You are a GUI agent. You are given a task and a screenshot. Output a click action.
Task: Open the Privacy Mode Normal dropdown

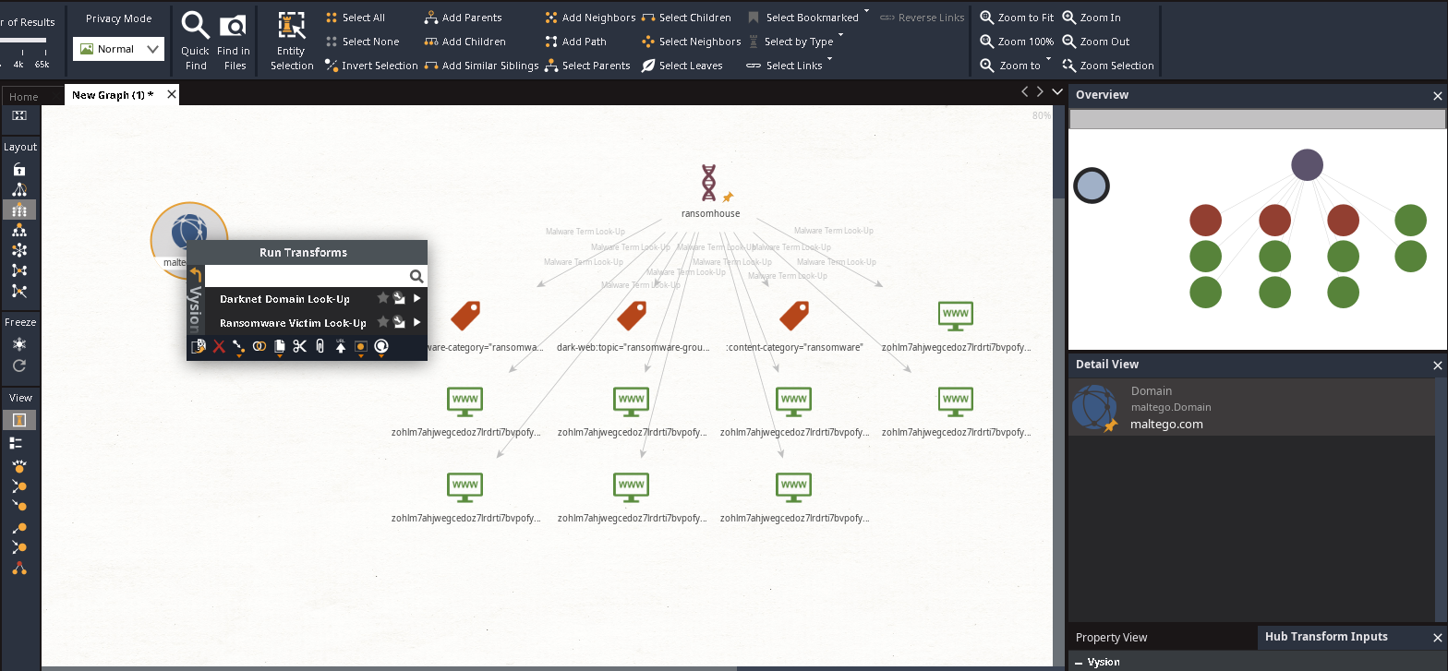coord(118,49)
